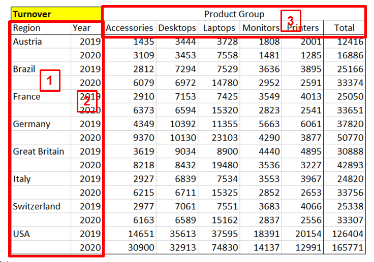Select the USA region cell
Image resolution: width=374 pixels, height=262 pixels.
coord(22,234)
